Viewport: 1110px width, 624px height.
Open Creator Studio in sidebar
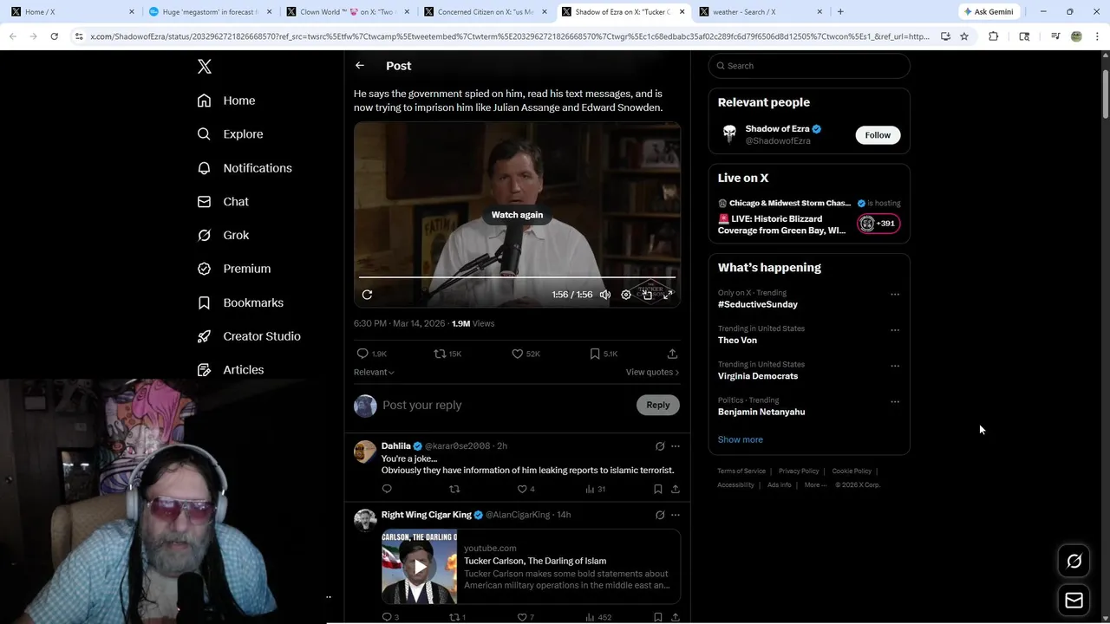coord(249,336)
